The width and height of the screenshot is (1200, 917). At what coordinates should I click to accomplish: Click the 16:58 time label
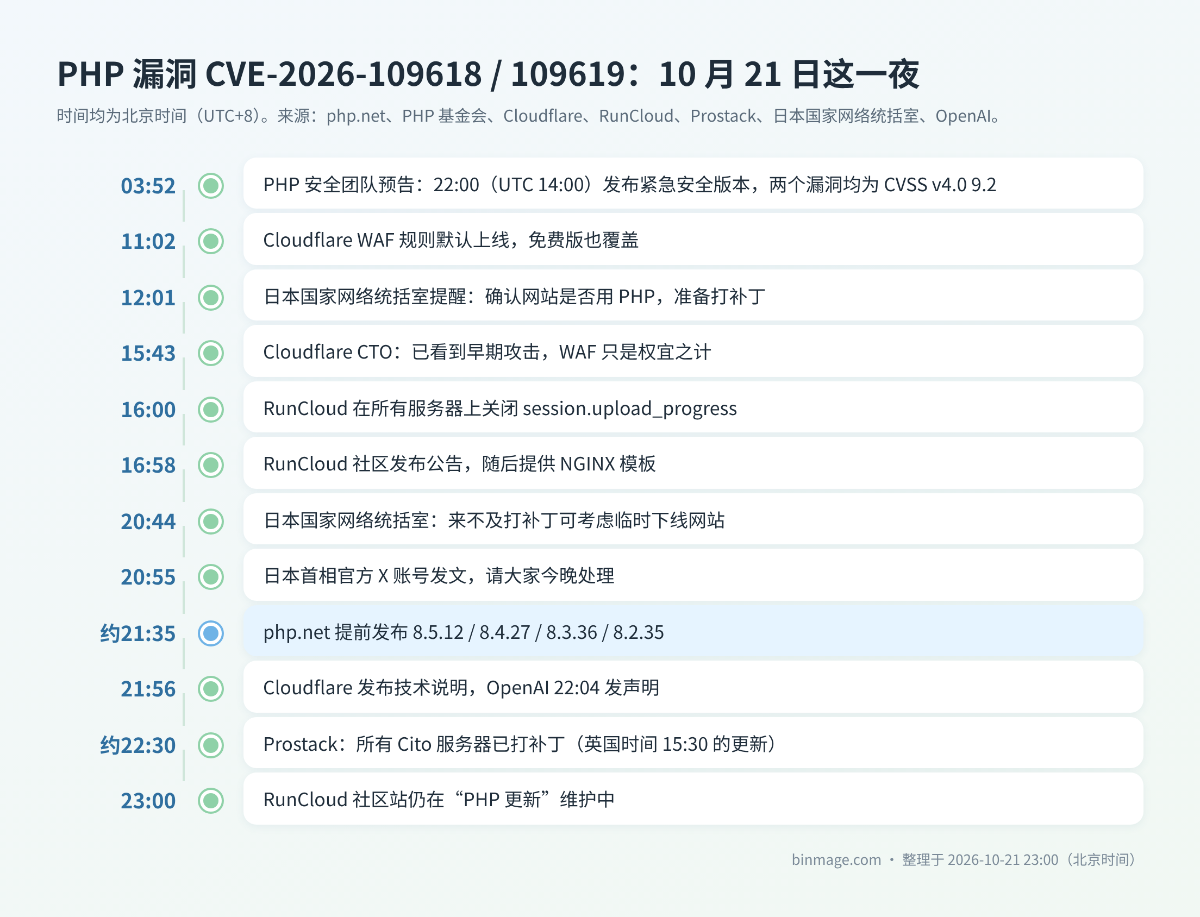148,466
